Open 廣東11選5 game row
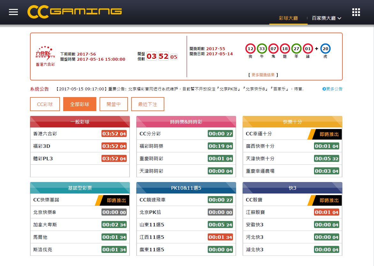 point(186,249)
